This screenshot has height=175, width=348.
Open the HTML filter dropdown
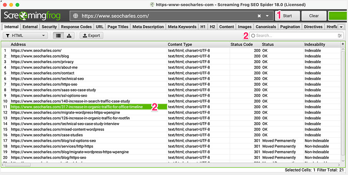click(x=25, y=36)
